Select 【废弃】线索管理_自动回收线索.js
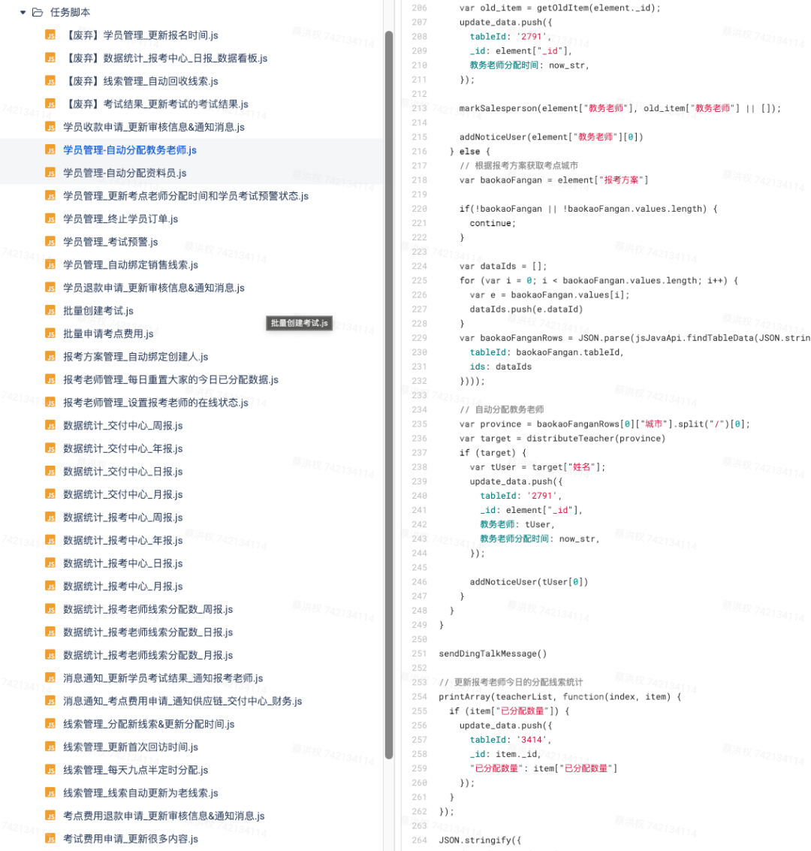The width and height of the screenshot is (811, 851). (141, 81)
